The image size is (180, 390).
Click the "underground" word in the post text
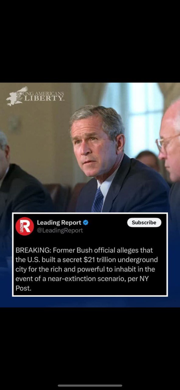coord(143,260)
